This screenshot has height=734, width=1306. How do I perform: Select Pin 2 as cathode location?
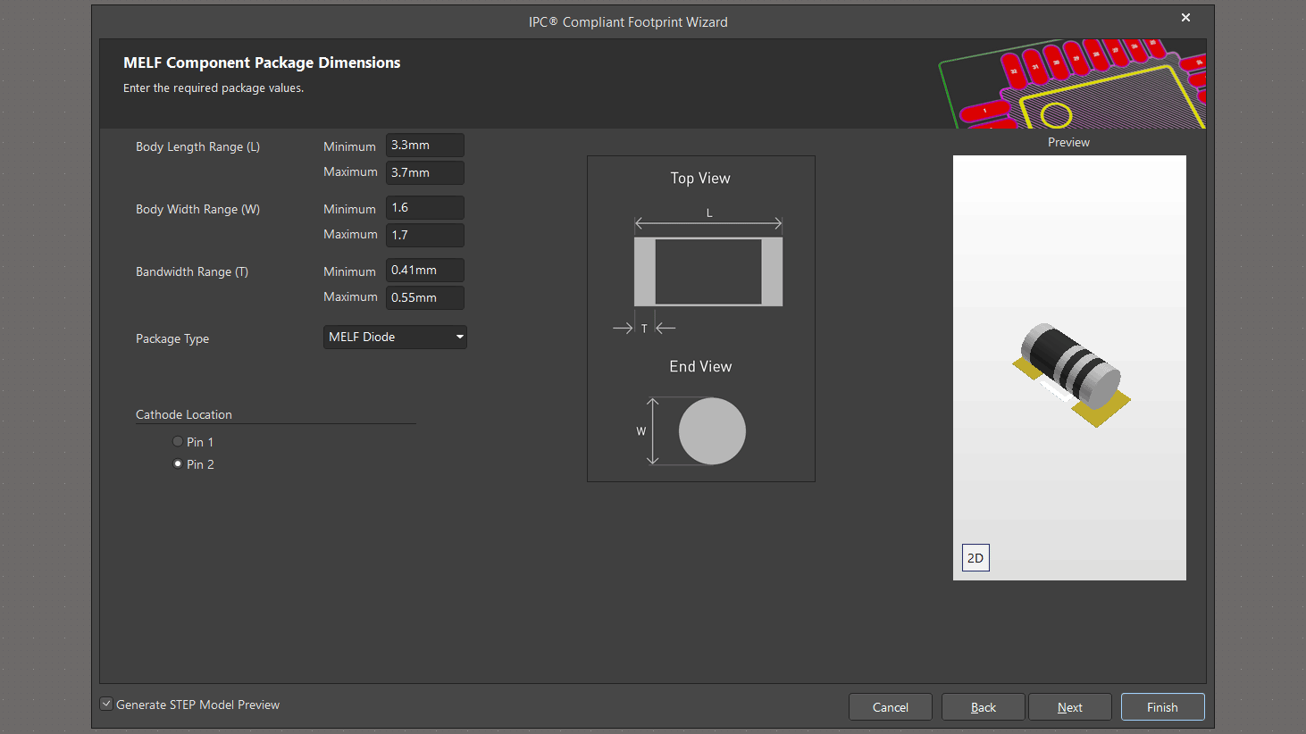pos(178,464)
